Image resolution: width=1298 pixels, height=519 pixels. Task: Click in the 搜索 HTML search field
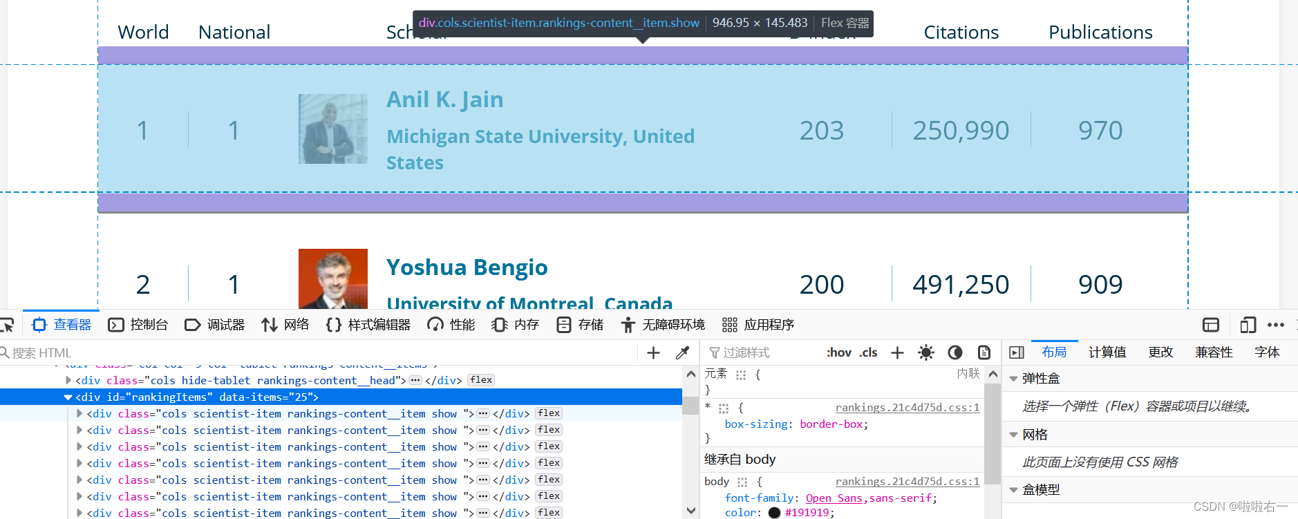pyautogui.click(x=318, y=353)
